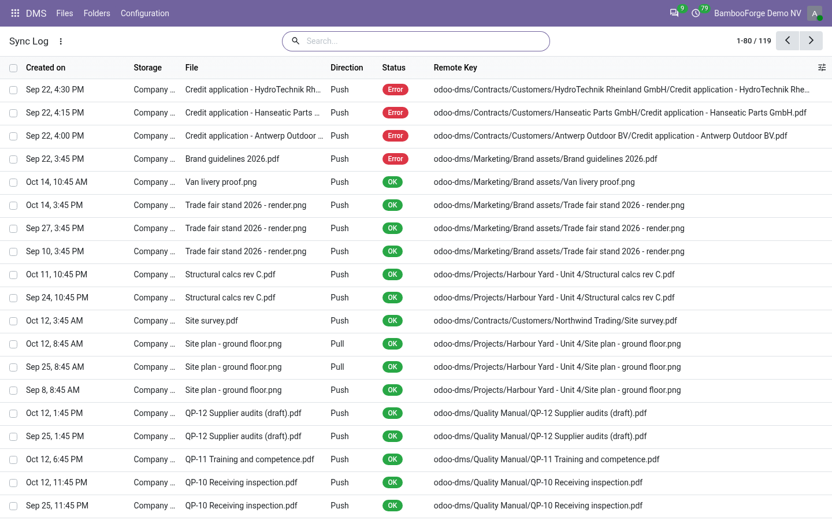Screen dimensions: 832x520
Task: Go to next page of records
Action: (x=811, y=40)
